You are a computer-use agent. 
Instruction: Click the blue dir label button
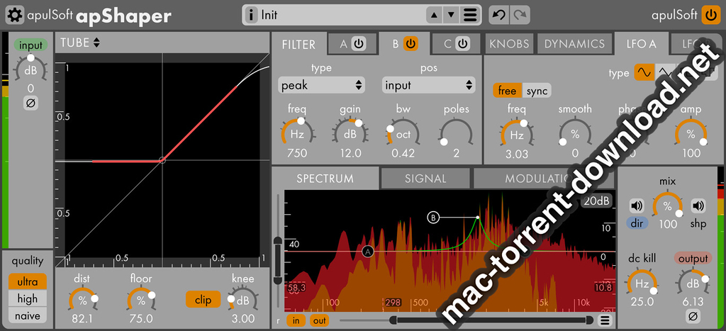(x=637, y=223)
